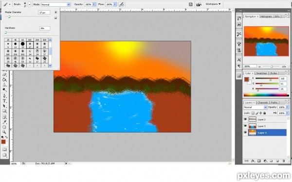Delete the selected layer
Viewport: 292px width, 182px height.
[x=283, y=161]
